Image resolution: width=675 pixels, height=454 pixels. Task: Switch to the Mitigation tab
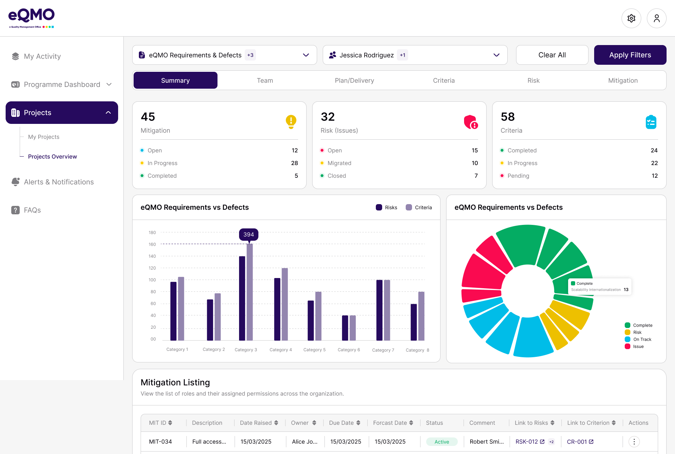click(x=623, y=80)
